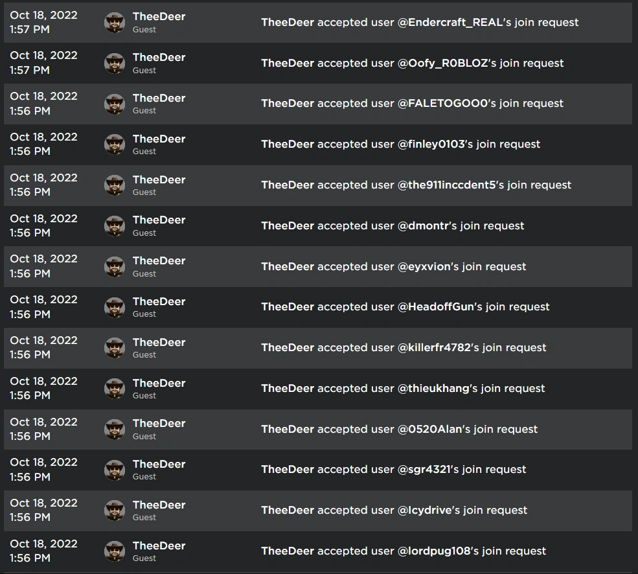Click the avatar next to the 0520Alan entry
This screenshot has width=638, height=574.
[115, 429]
